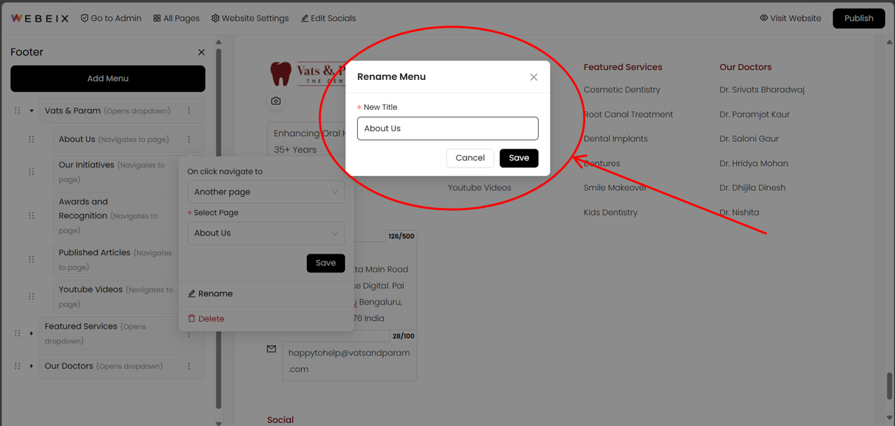This screenshot has height=426, width=895.
Task: Open options for Our Doctors menu
Action: coord(189,366)
